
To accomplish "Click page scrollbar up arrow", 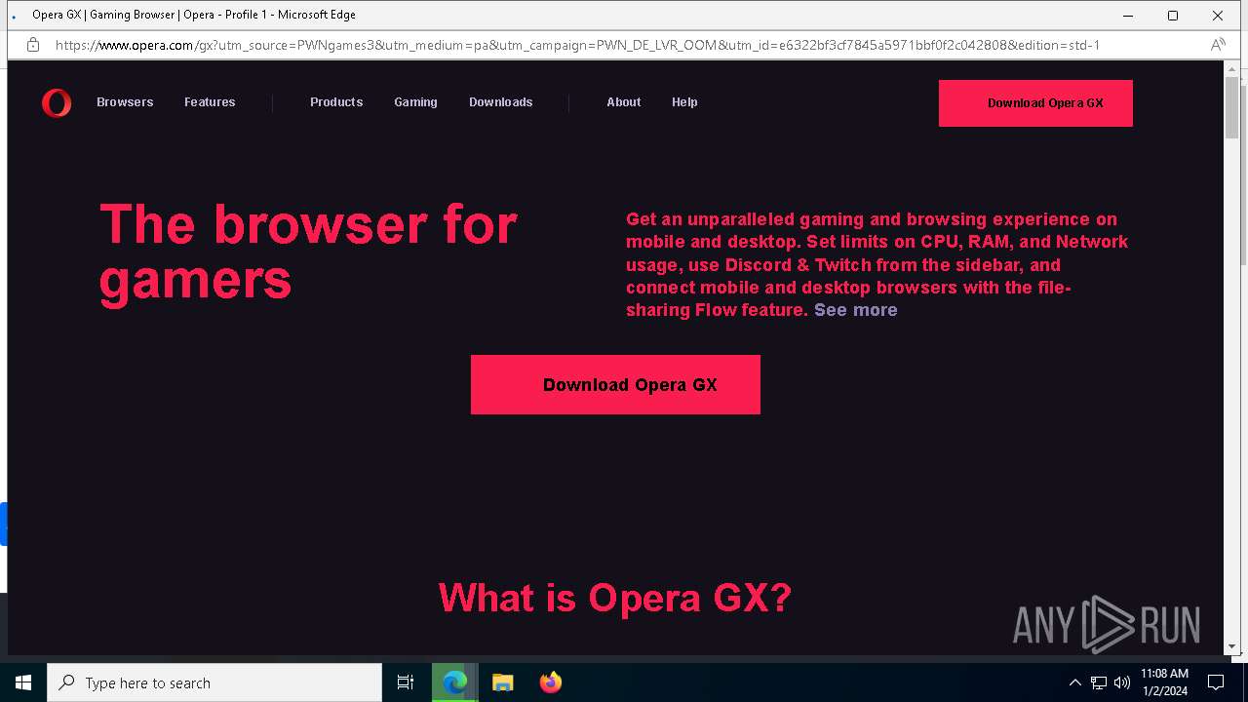I will click(1231, 69).
